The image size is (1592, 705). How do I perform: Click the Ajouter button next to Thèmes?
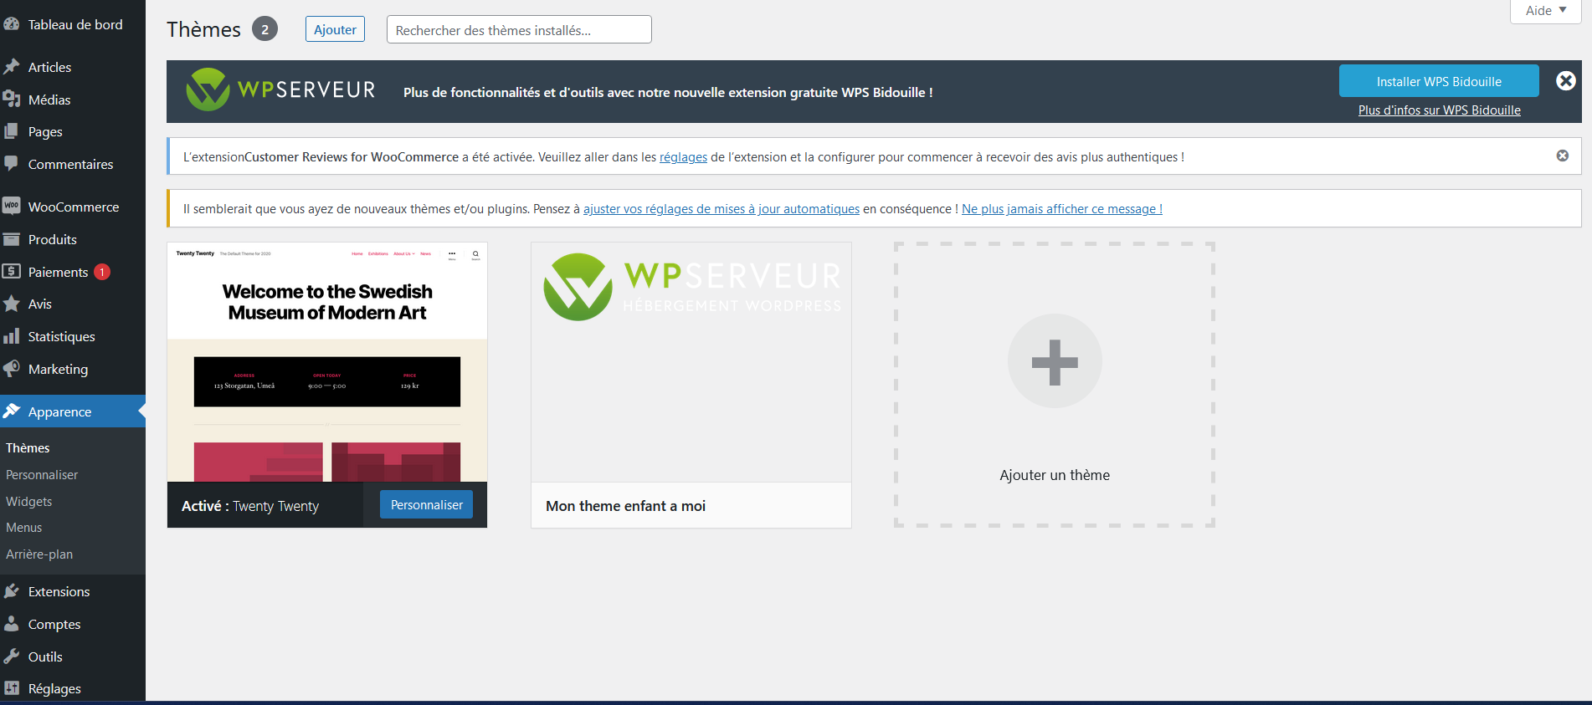tap(335, 29)
